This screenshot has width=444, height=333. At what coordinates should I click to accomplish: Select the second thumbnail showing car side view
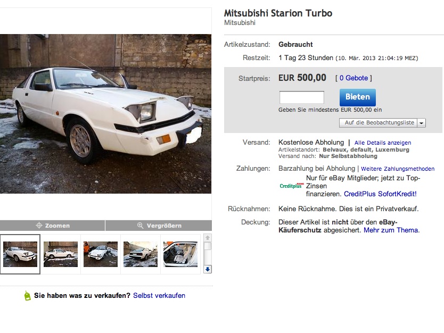click(x=61, y=254)
